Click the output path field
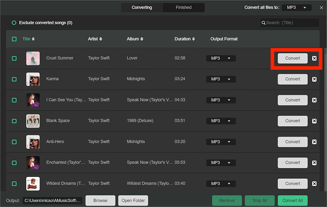 click(x=52, y=200)
